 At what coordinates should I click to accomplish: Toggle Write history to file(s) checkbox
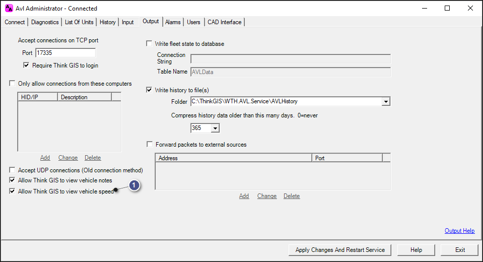point(150,90)
